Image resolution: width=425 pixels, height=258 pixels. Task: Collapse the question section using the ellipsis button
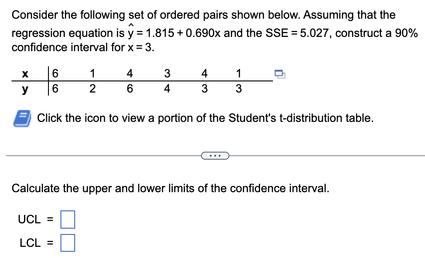click(215, 155)
